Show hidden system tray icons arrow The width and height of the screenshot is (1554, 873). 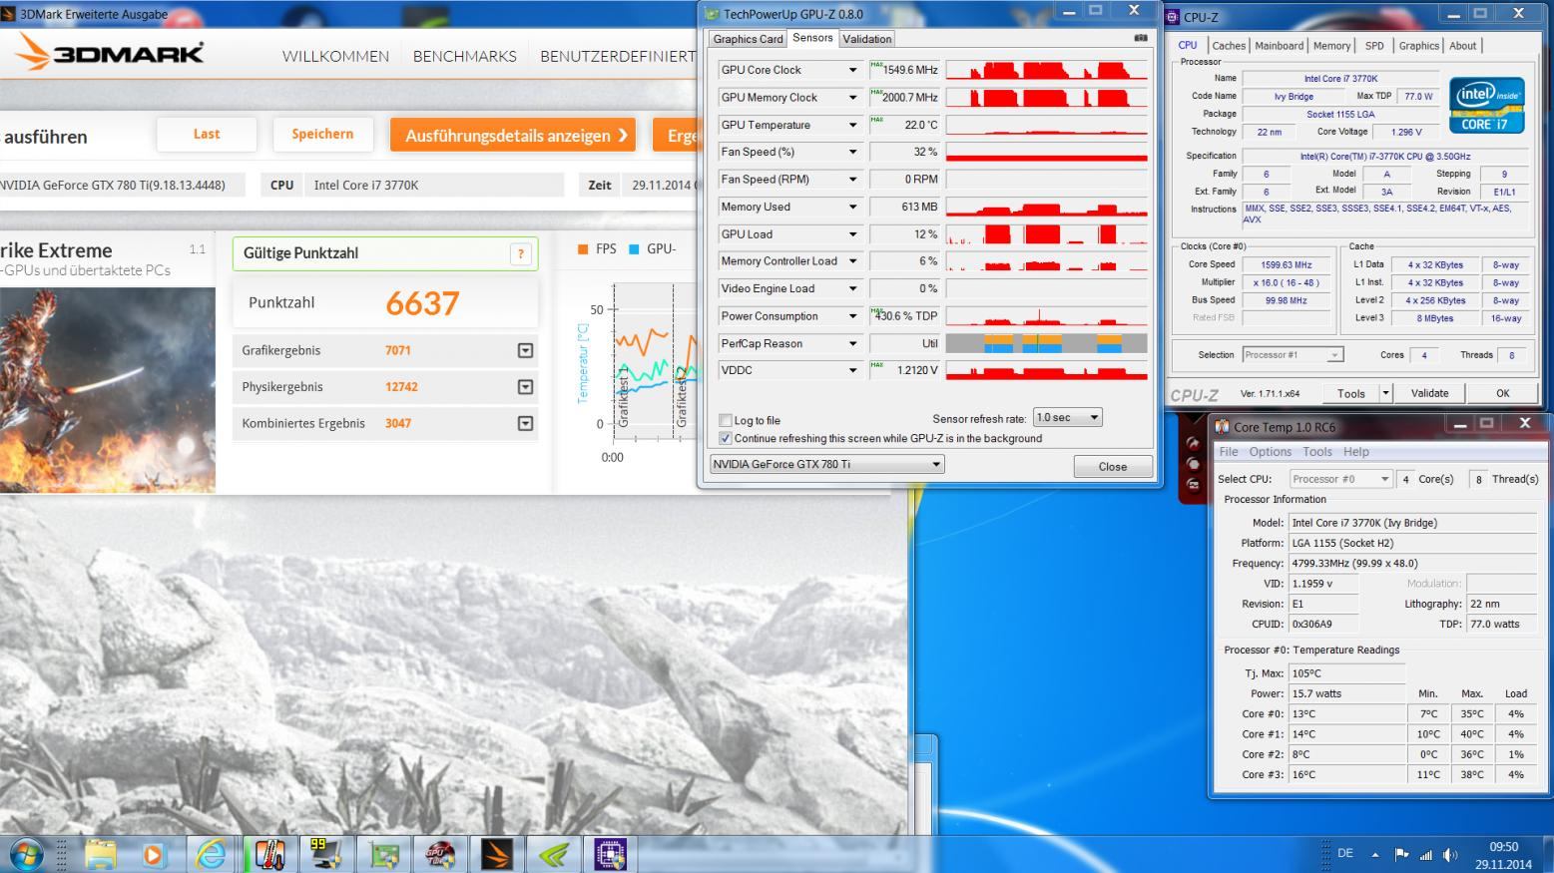tap(1374, 854)
